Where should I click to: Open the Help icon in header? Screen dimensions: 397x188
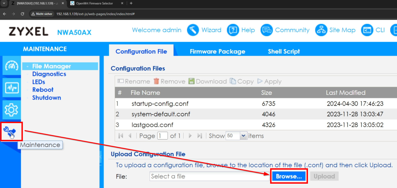click(x=233, y=30)
